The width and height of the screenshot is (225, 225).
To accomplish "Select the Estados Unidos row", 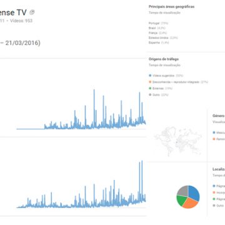I will coord(163,37).
